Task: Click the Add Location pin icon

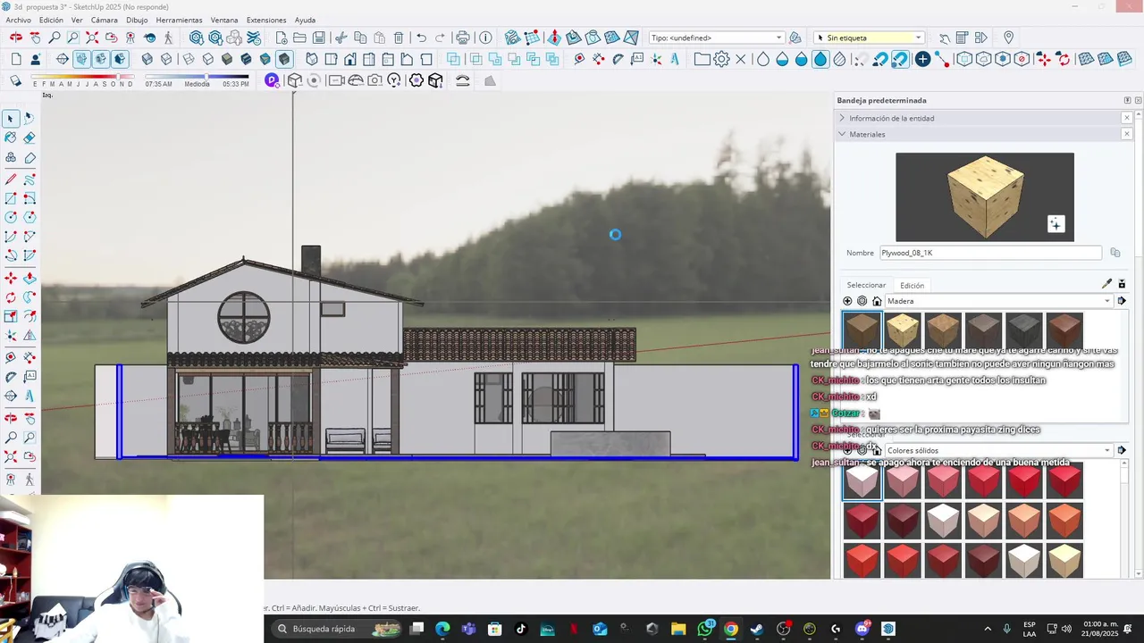Action: 1008,38
